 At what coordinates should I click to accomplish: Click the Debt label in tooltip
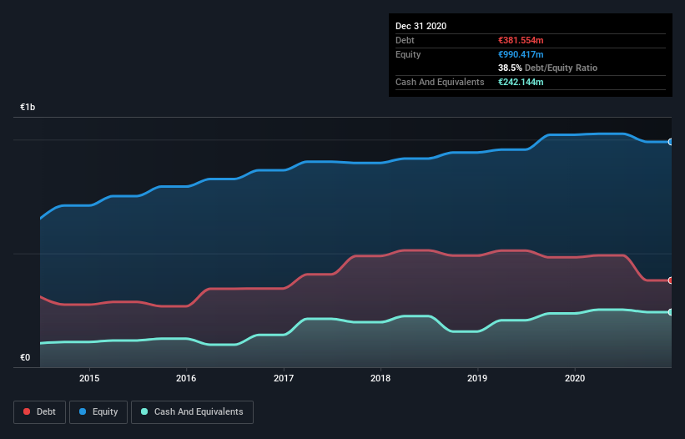tap(405, 40)
